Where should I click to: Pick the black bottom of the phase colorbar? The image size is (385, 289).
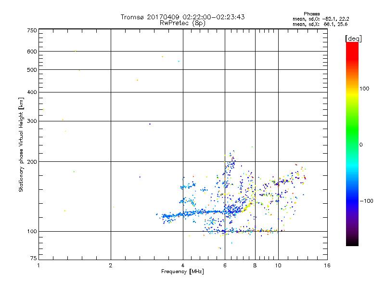click(352, 242)
